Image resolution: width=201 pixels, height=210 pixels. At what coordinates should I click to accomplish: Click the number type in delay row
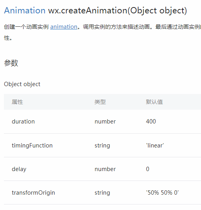(x=105, y=169)
